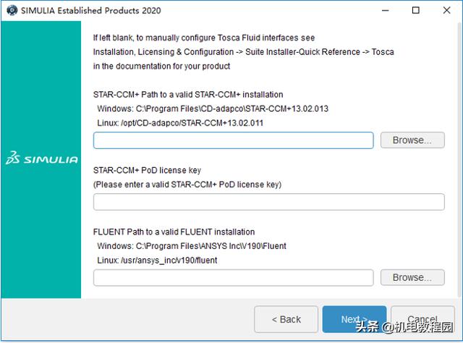Click 'FLUENT Path to a valid FLUENT installation' label
The width and height of the screenshot is (463, 343).
click(174, 232)
